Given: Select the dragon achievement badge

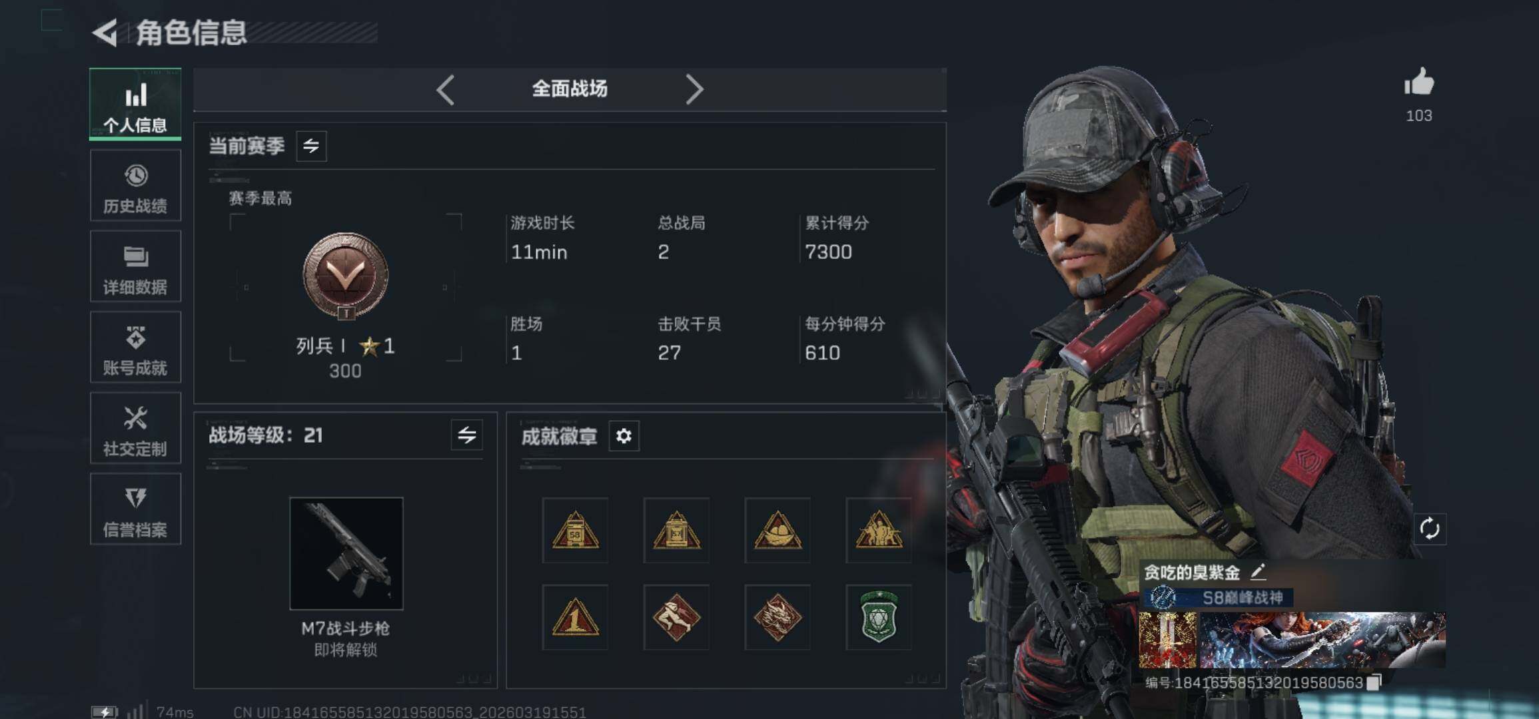Looking at the screenshot, I should click(x=777, y=617).
